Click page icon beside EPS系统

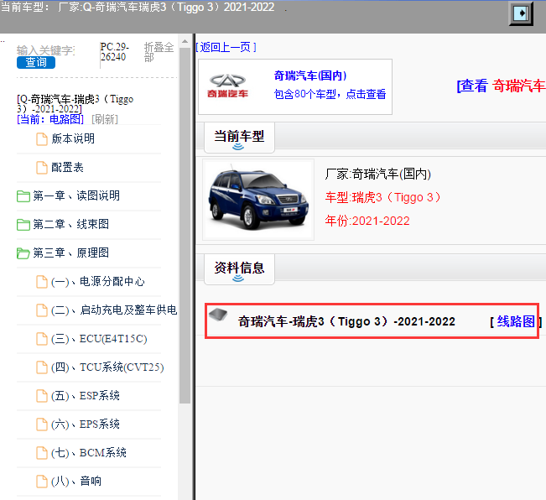click(x=42, y=424)
